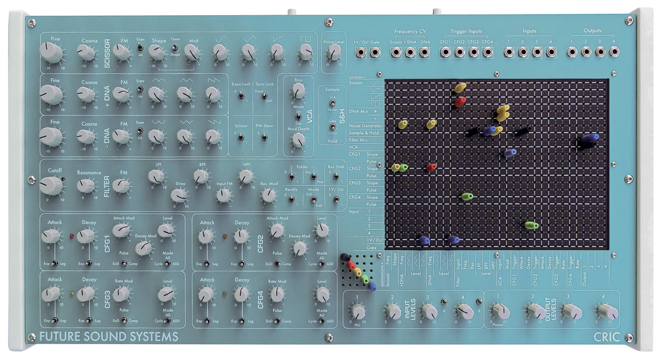This screenshot has height=358, width=661.
Task: Adjust the Filter Resonance knob
Action: (87, 186)
